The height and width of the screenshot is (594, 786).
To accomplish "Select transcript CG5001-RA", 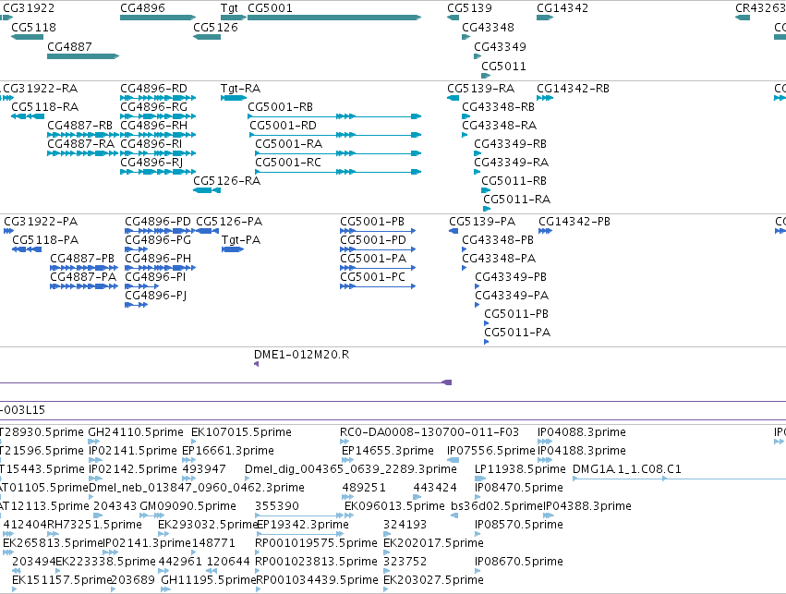I will [289, 144].
